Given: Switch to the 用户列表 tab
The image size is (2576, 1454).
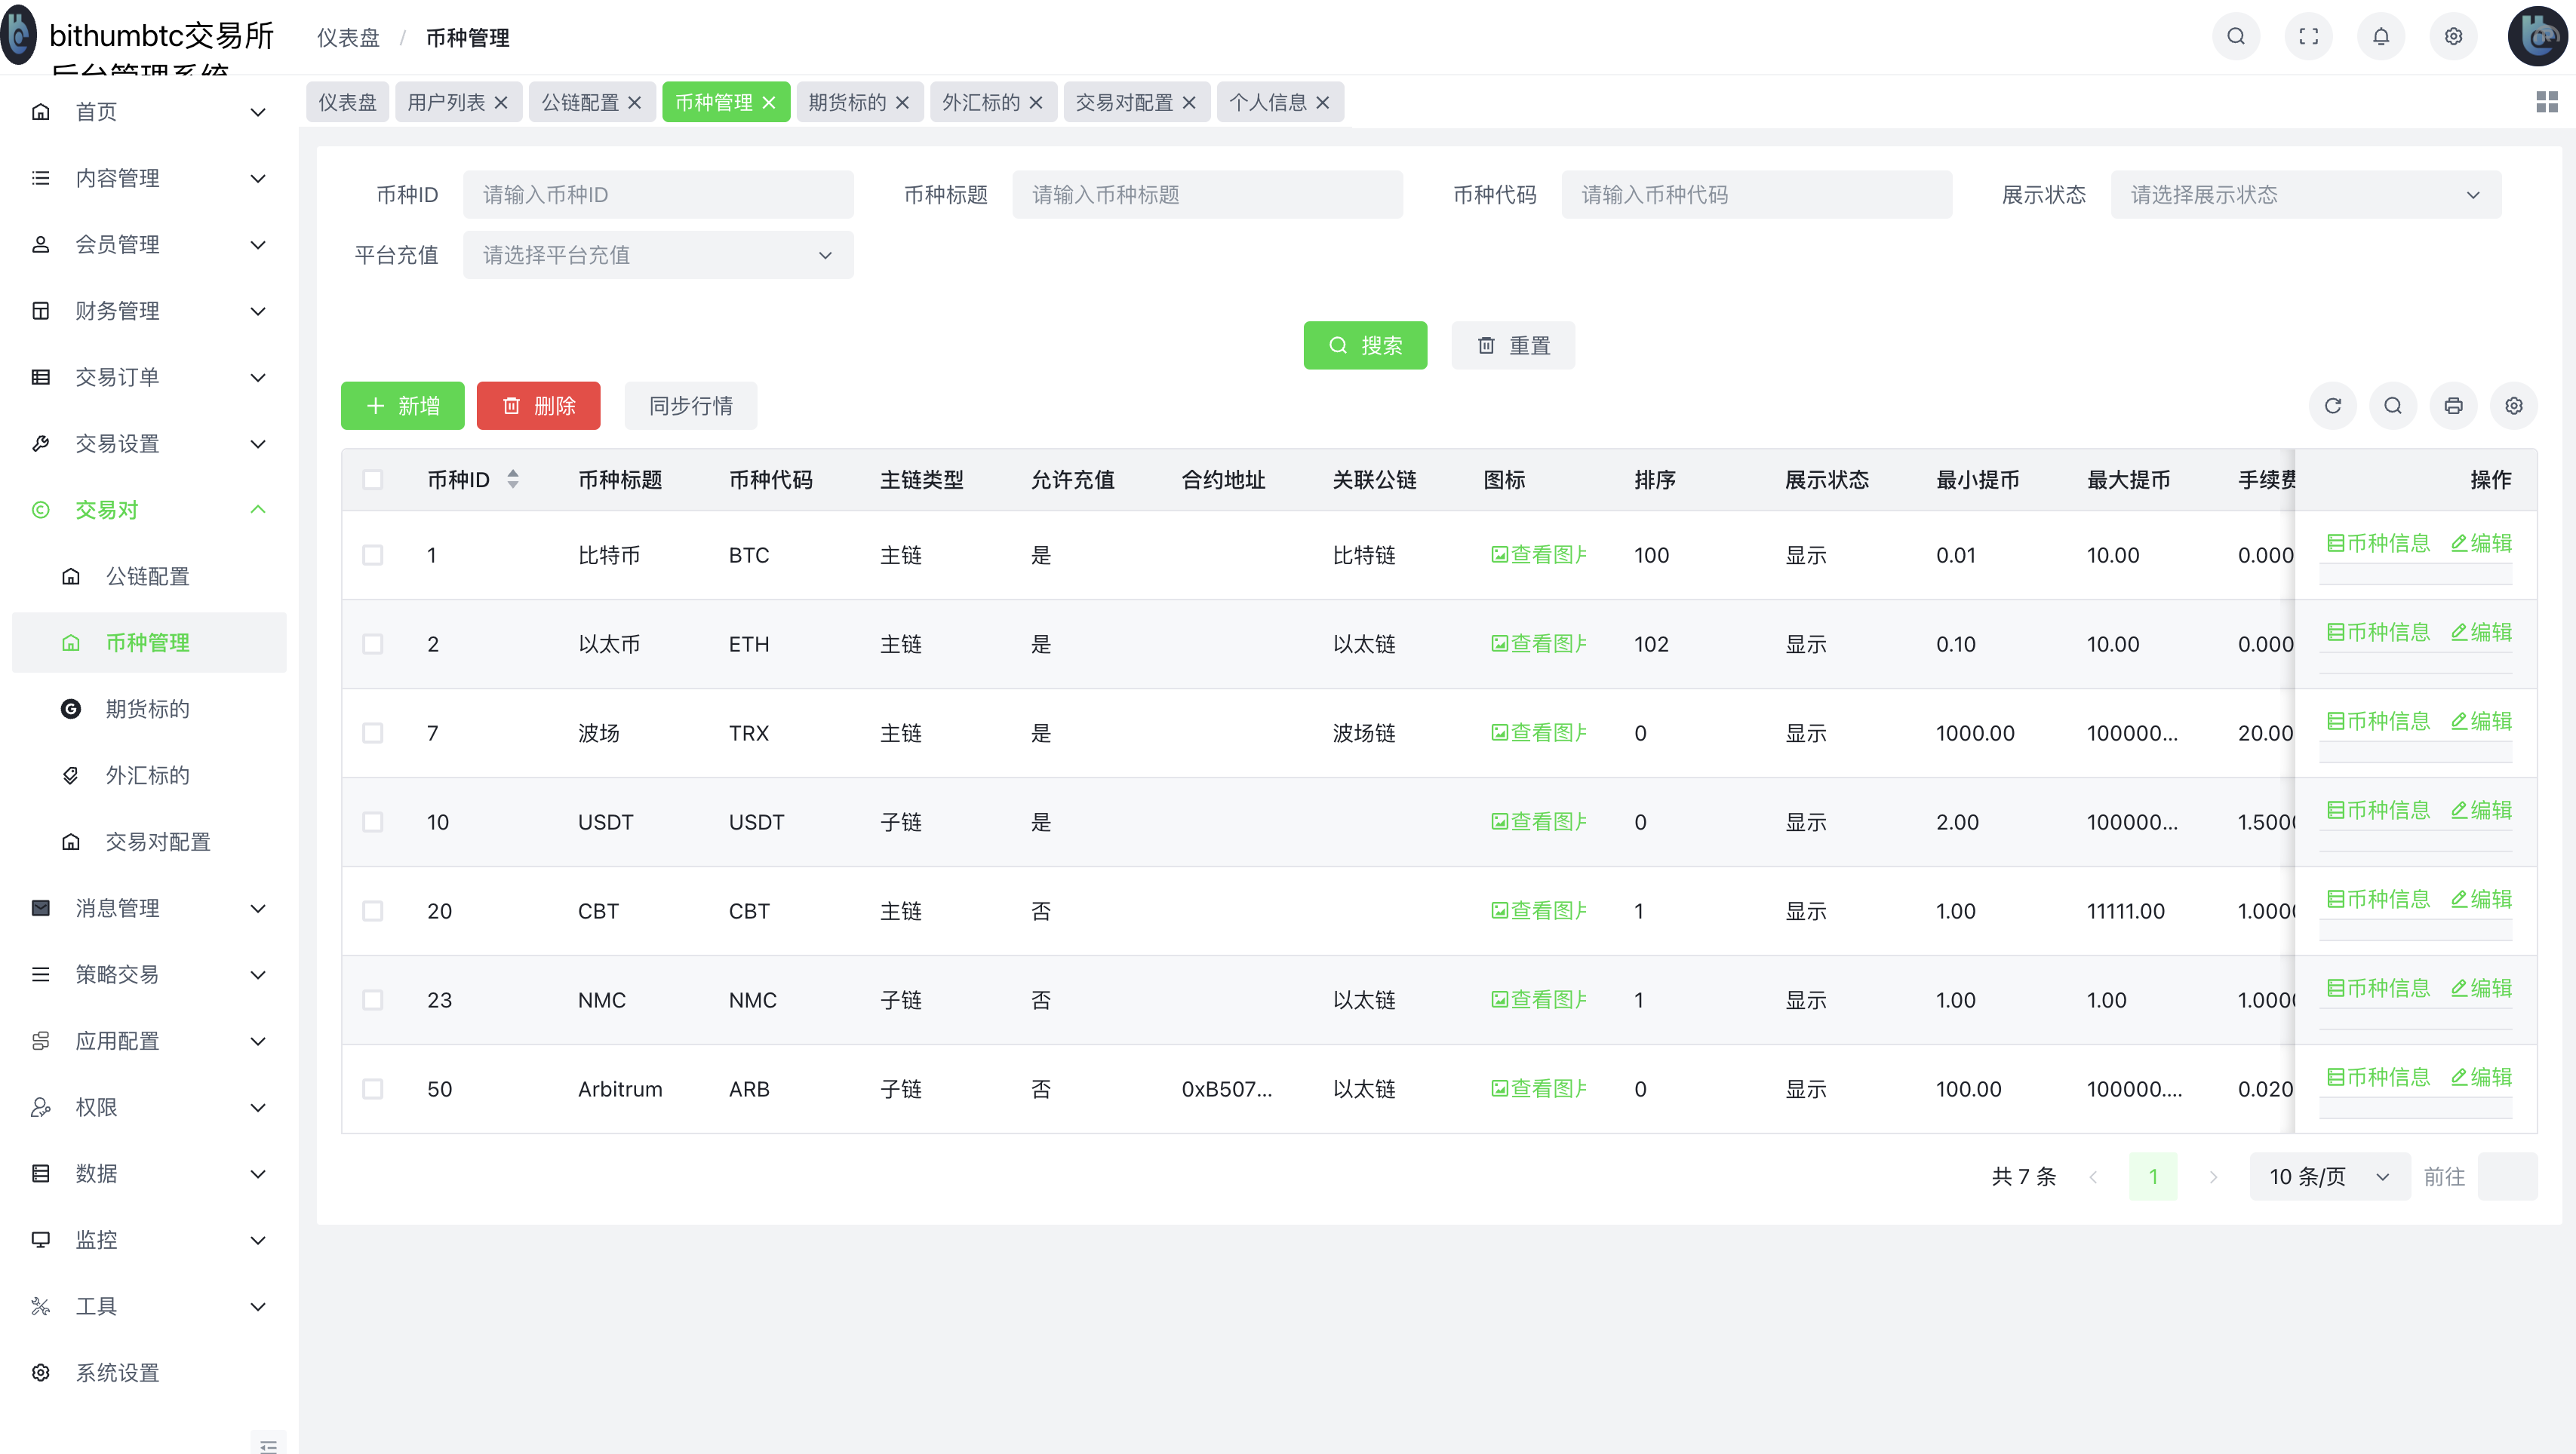Looking at the screenshot, I should click(446, 101).
